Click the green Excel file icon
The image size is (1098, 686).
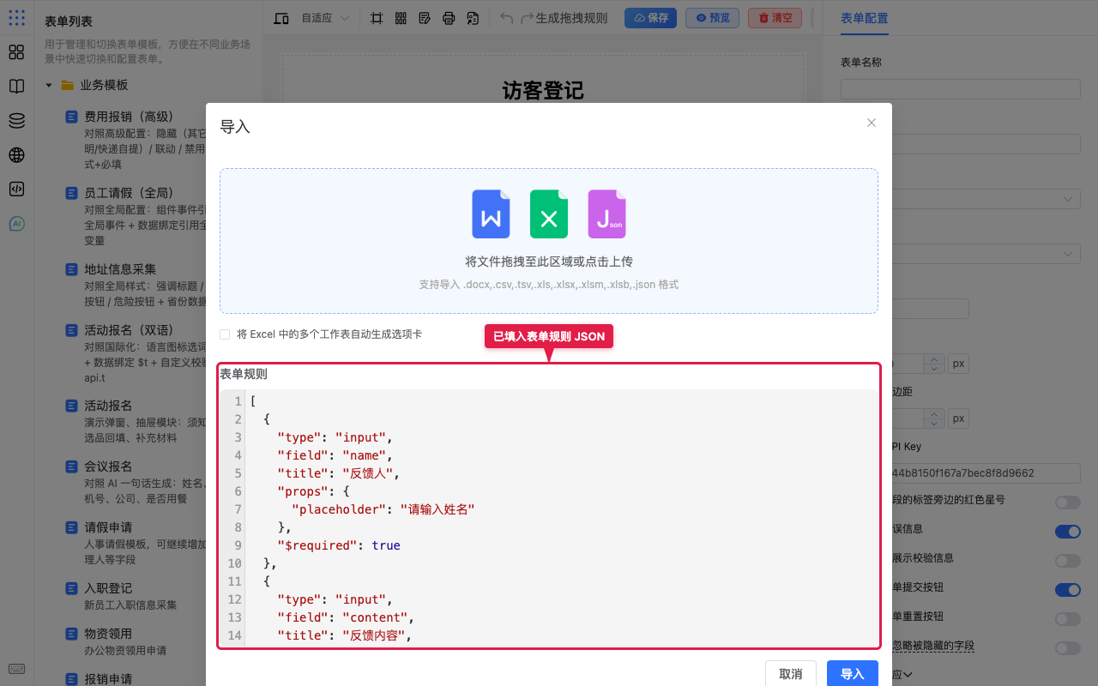549,214
